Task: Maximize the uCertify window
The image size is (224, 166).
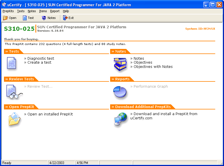Action: click(x=213, y=5)
